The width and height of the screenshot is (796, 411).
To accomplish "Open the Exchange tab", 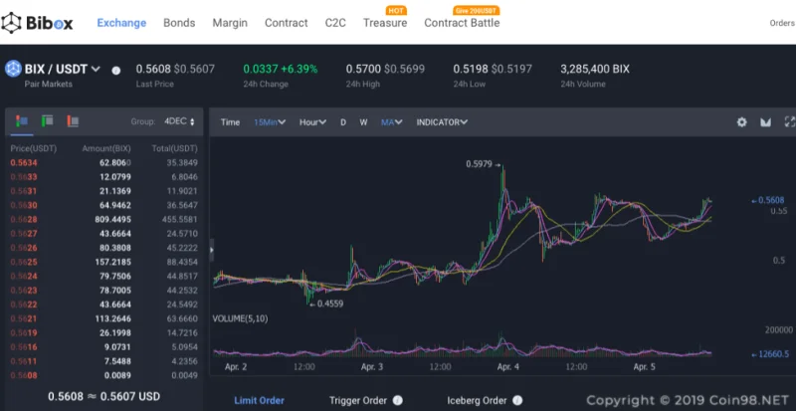I will 121,23.
